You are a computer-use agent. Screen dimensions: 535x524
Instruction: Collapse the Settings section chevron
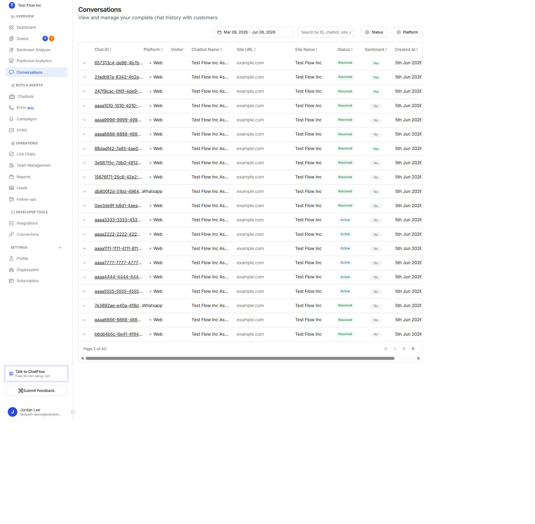coord(60,248)
